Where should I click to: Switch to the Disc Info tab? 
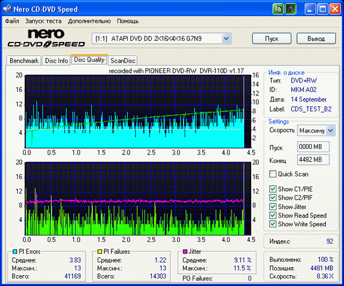pyautogui.click(x=56, y=60)
